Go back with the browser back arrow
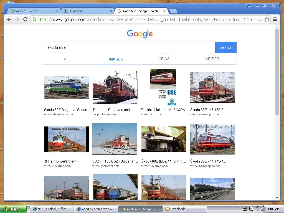The width and height of the screenshot is (284, 213). 9,19
